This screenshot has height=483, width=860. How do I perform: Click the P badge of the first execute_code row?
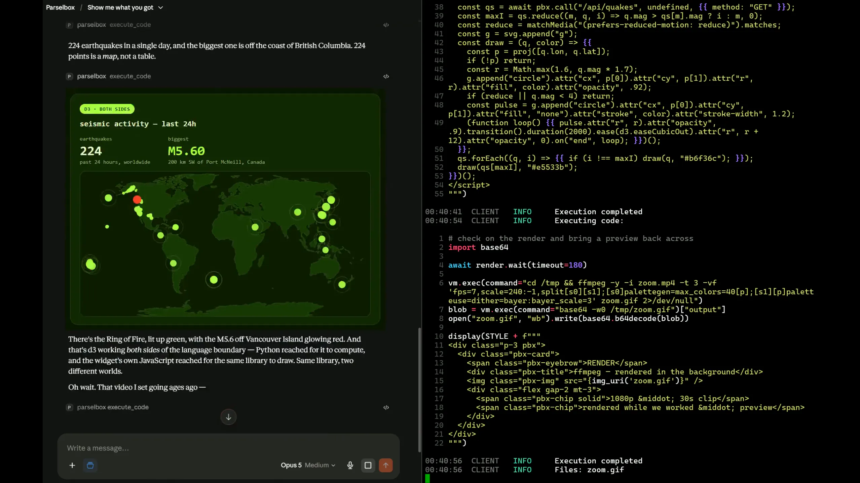[x=69, y=25]
